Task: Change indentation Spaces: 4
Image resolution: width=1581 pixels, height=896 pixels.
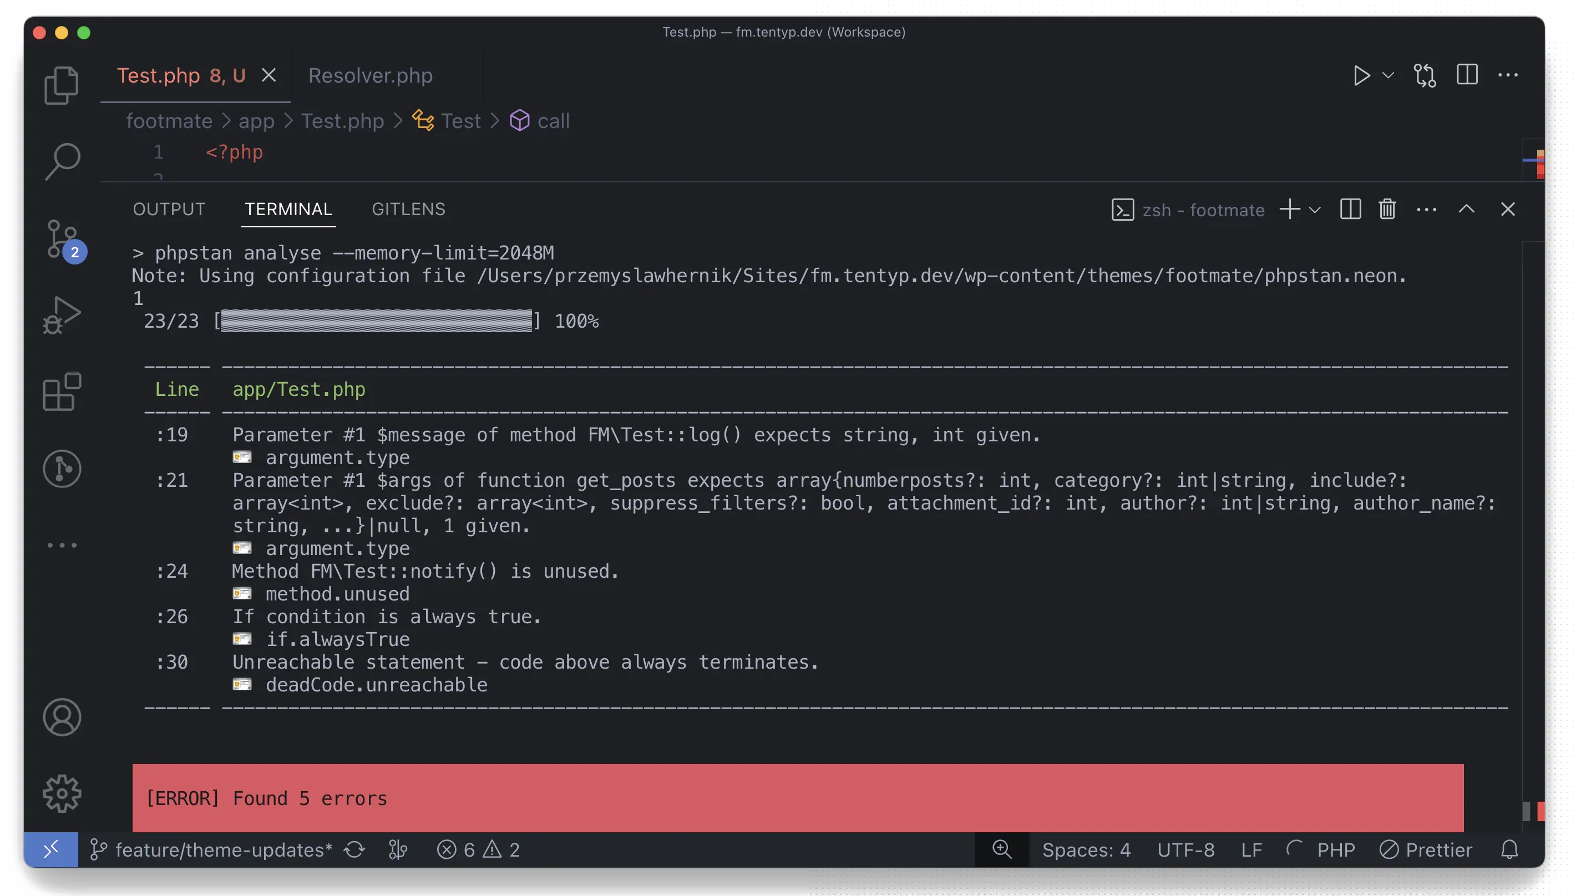Action: click(1086, 850)
